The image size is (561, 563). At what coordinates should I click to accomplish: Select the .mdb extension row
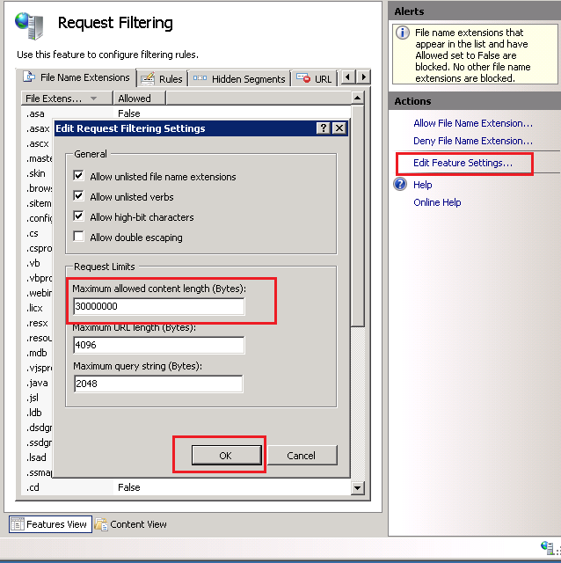pyautogui.click(x=37, y=353)
